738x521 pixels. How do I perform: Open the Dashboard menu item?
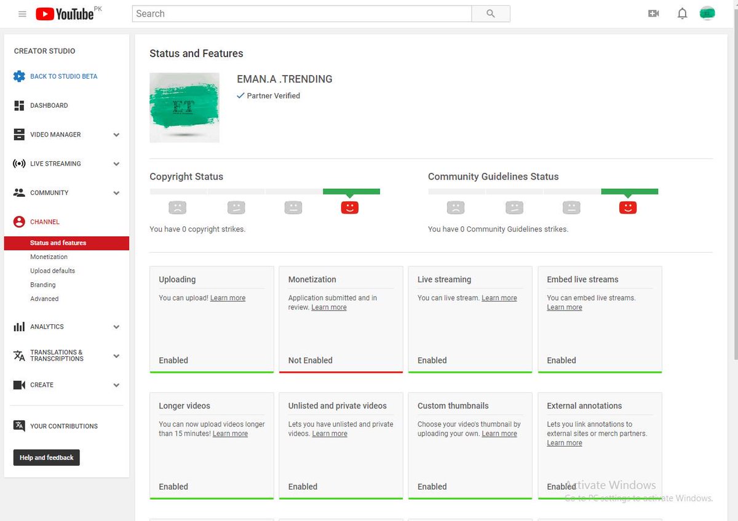tap(49, 105)
